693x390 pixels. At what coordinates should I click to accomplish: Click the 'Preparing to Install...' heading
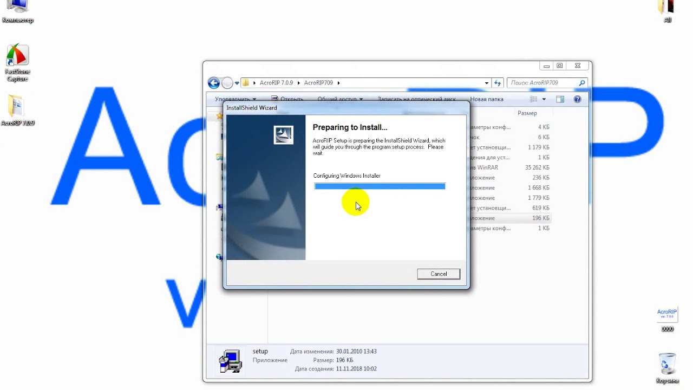click(x=350, y=127)
